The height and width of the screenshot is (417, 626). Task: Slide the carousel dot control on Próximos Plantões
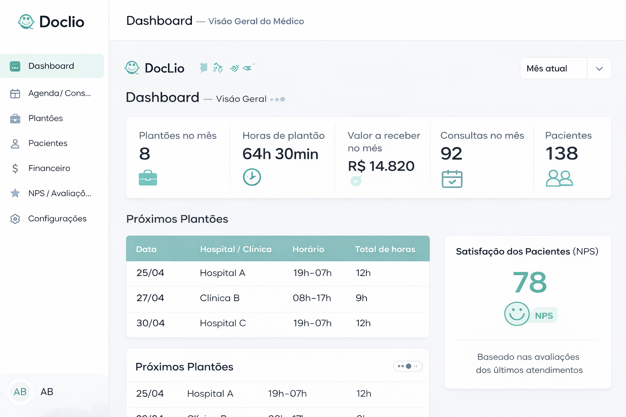tap(408, 366)
